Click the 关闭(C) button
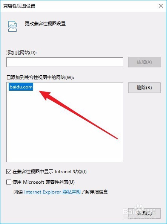The image size is (167, 224). [144, 213]
